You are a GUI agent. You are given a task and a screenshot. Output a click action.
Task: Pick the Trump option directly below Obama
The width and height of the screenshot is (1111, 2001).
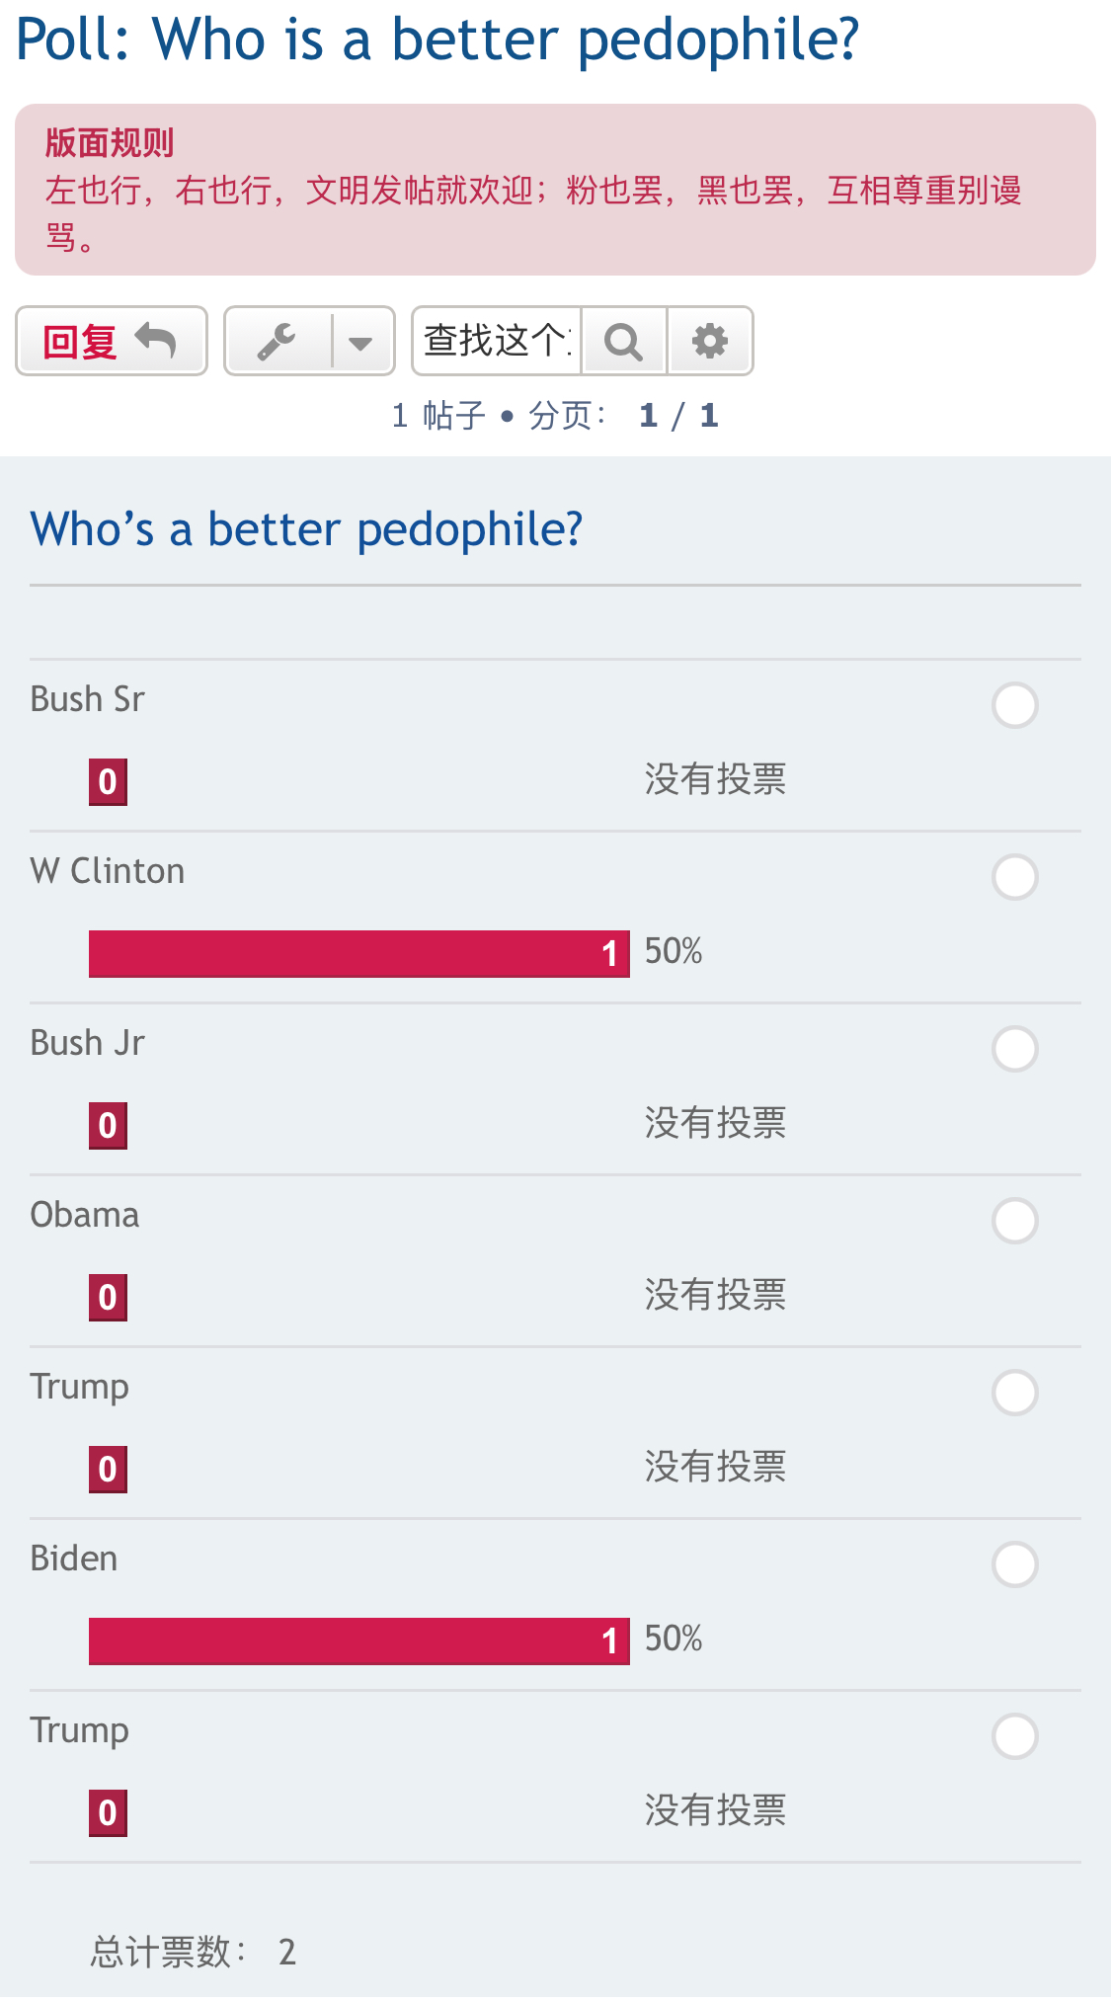tap(1014, 1393)
